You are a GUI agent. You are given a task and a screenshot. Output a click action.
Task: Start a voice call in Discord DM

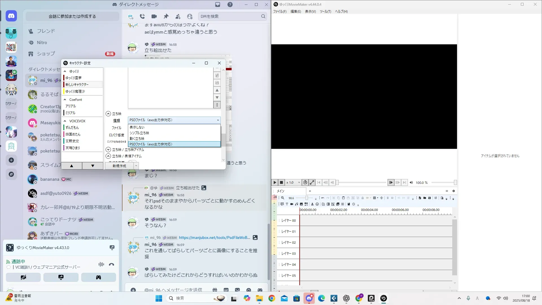142,16
